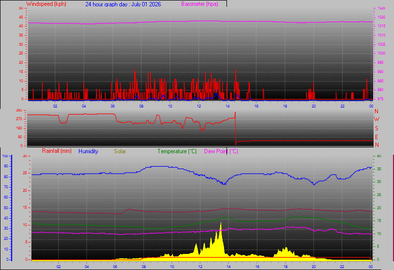The width and height of the screenshot is (394, 270).
Task: Click the 45 value on windspeed axis
Action: [21, 18]
